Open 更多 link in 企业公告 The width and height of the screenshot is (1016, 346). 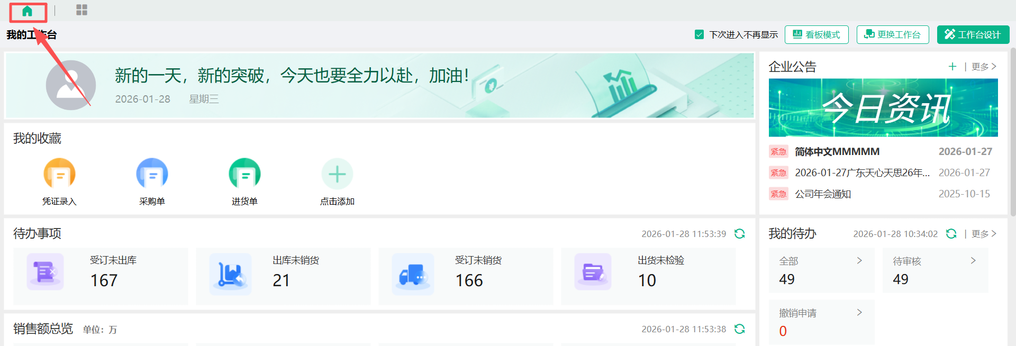[x=984, y=67]
